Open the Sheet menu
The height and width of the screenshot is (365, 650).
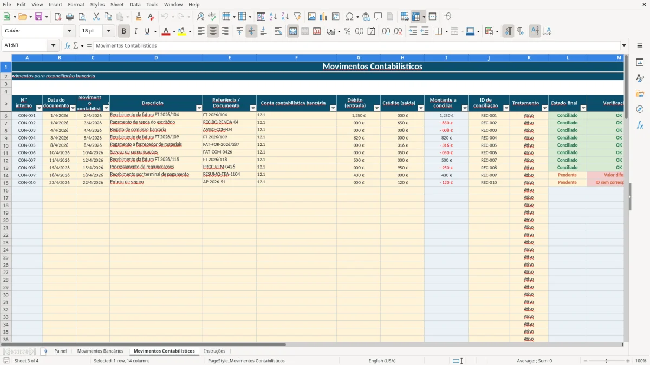tap(117, 4)
